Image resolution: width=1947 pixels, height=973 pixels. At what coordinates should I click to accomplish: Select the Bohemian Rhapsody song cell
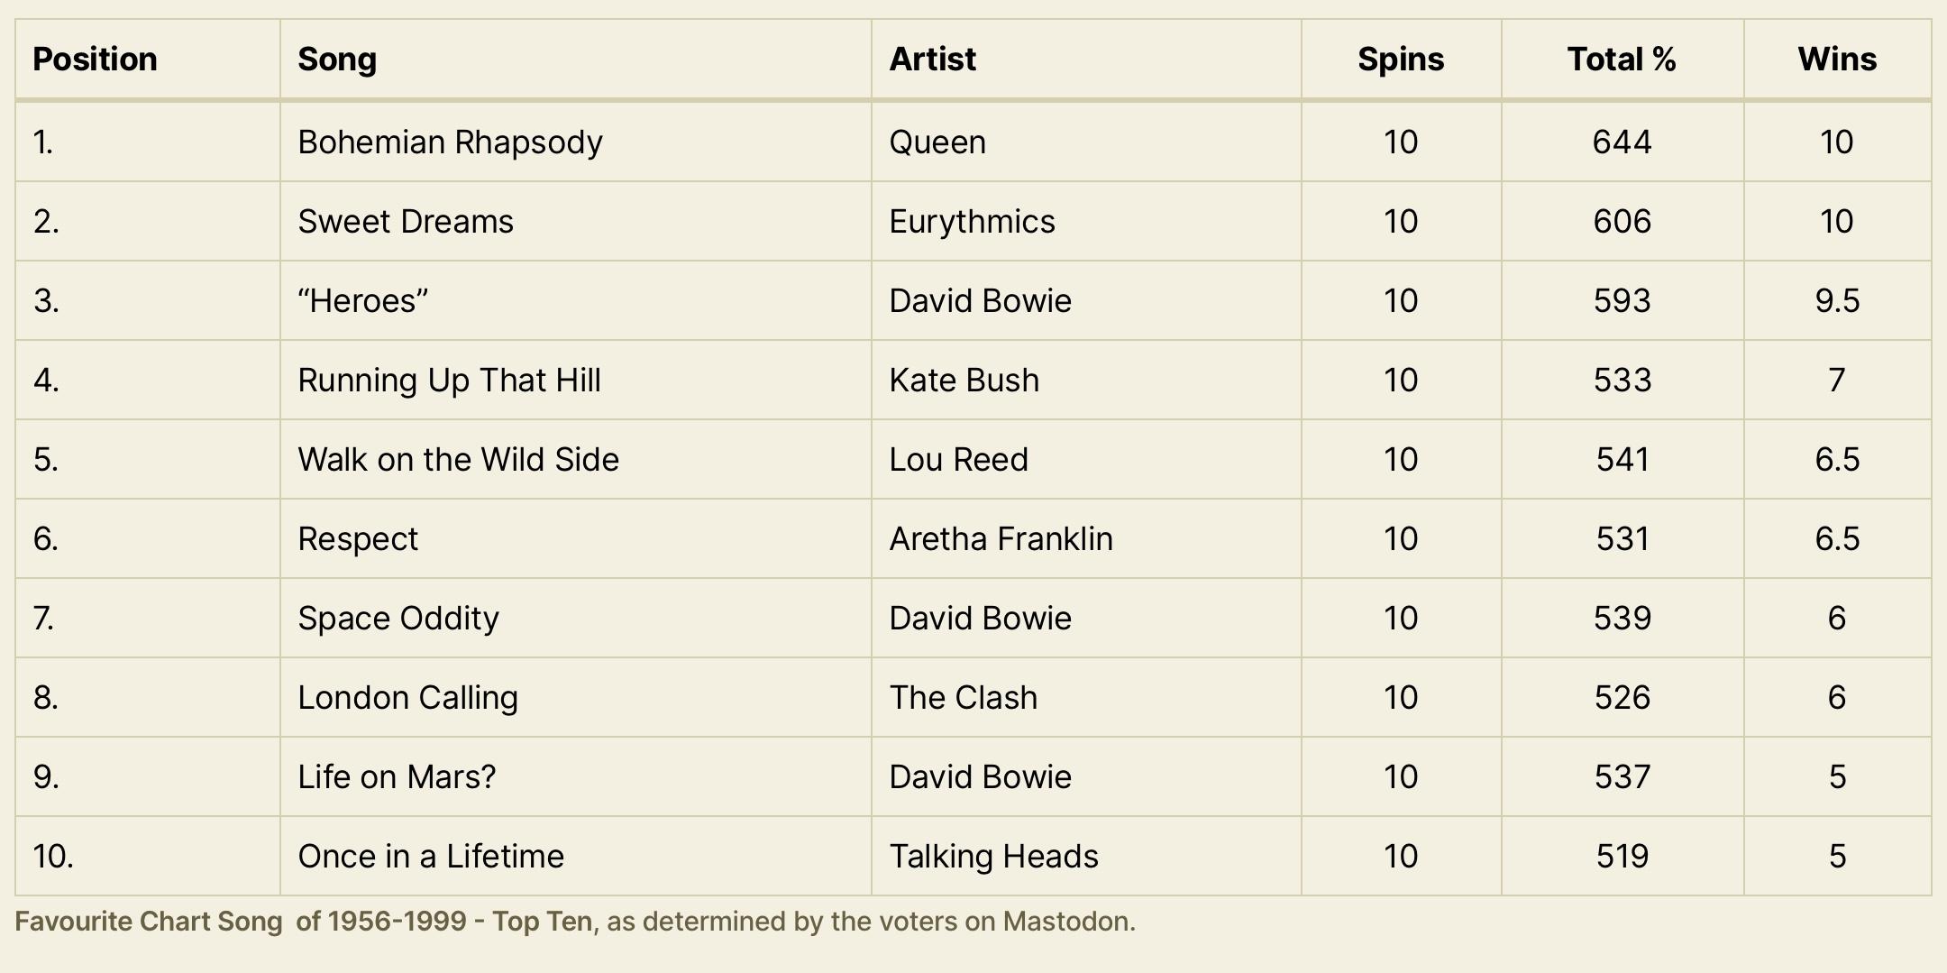tap(450, 142)
